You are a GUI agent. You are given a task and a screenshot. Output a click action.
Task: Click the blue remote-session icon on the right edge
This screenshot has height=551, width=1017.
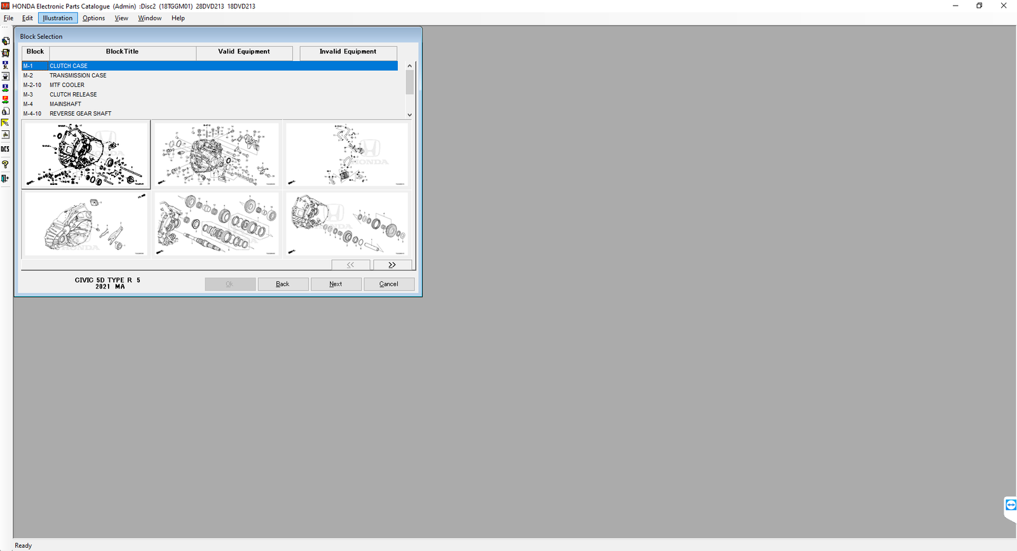(x=1011, y=505)
